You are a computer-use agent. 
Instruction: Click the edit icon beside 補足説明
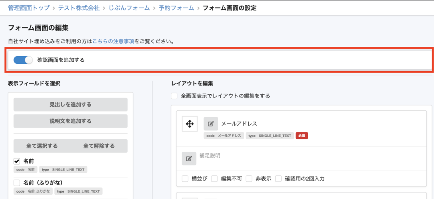[x=189, y=158]
